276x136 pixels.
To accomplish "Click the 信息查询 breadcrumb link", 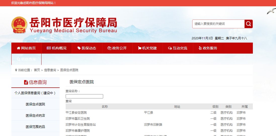I will pos(50,70).
